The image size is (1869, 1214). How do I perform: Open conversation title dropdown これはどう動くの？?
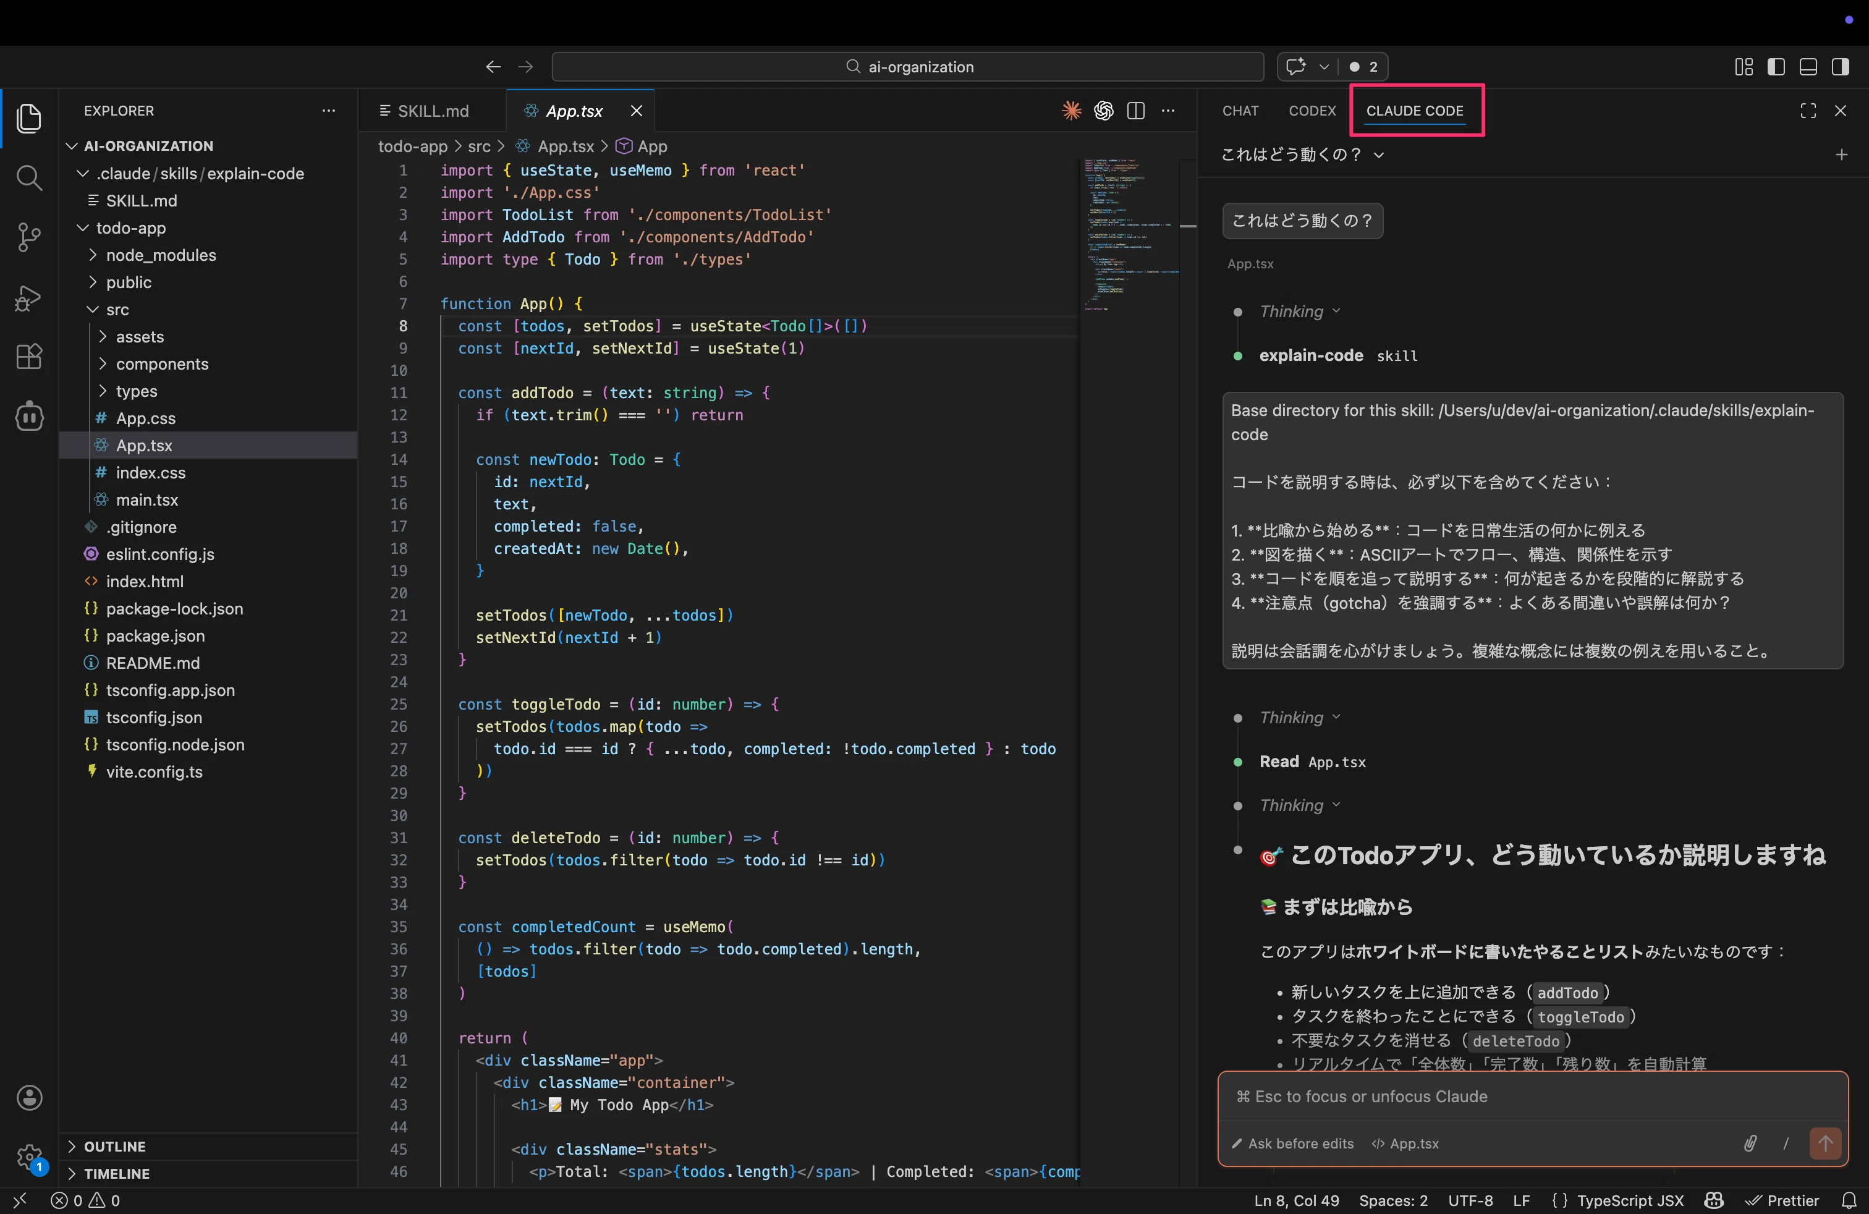(x=1302, y=155)
